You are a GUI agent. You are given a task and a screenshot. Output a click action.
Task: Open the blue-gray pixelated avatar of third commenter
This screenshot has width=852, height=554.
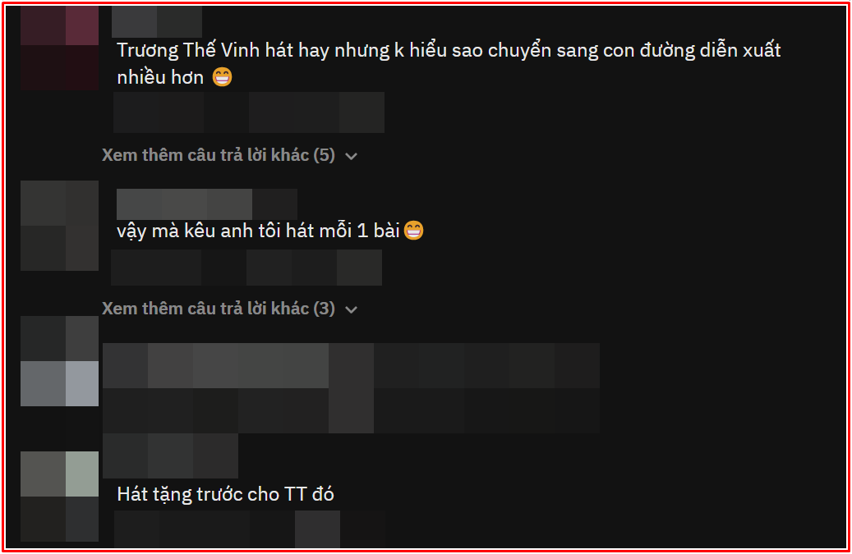[59, 361]
